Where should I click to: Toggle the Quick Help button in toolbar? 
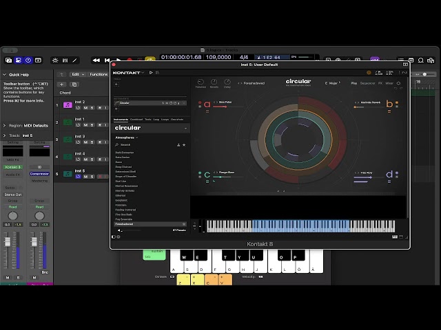point(28,60)
